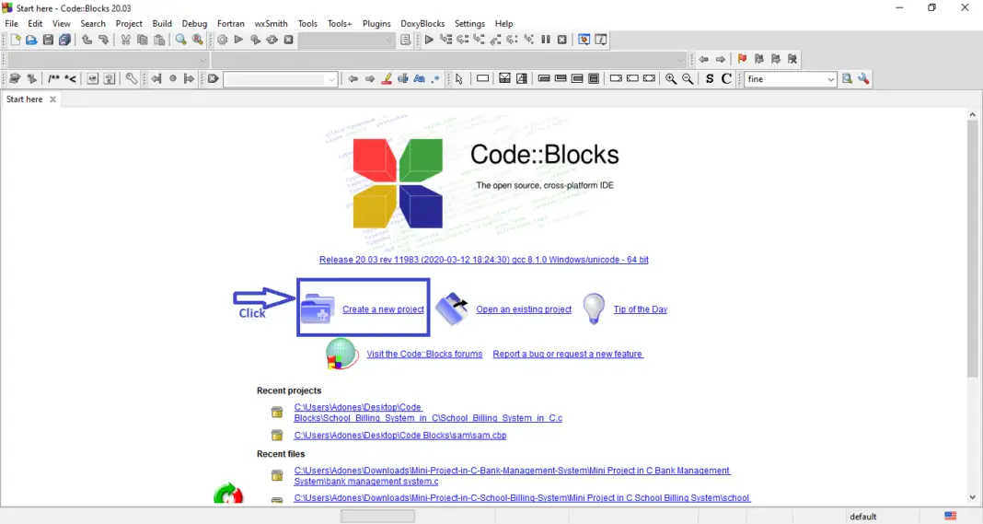Open the dropdown showing "fine"
983x524 pixels.
830,79
